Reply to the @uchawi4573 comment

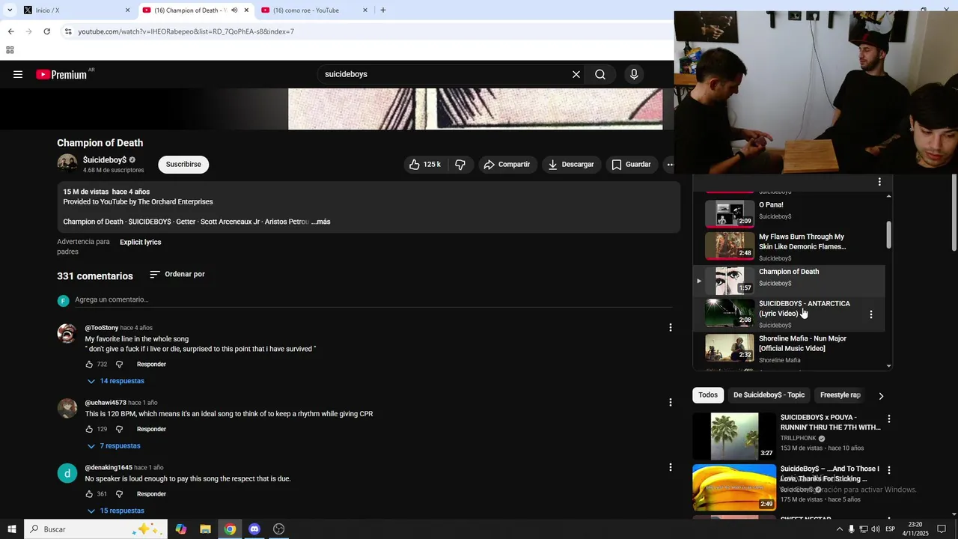(151, 430)
